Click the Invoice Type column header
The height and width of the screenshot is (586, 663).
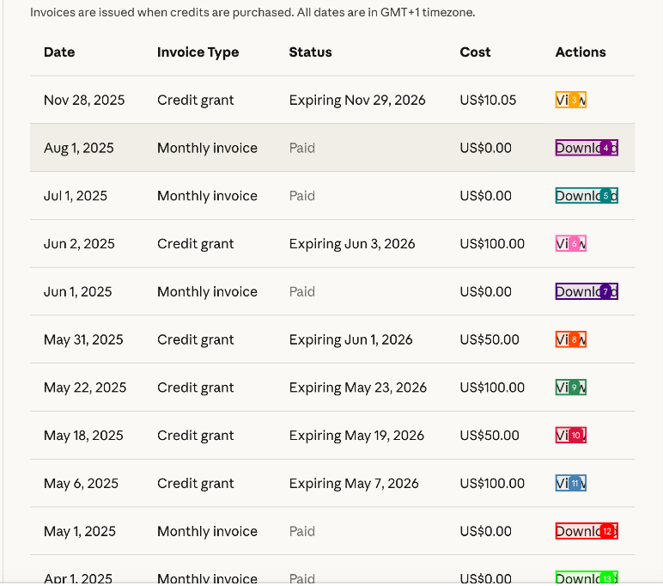pos(198,52)
